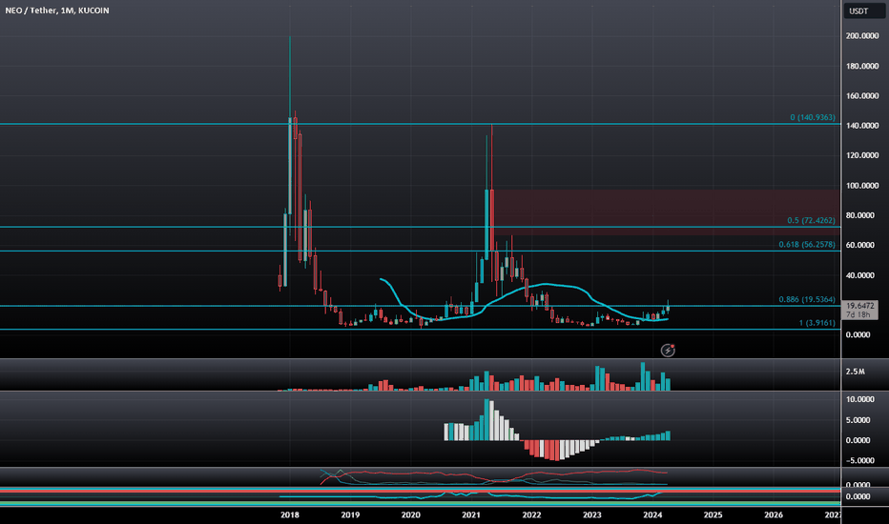This screenshot has width=889, height=524.
Task: Click the 5.0000 oscillator axis label
Action: click(x=858, y=420)
